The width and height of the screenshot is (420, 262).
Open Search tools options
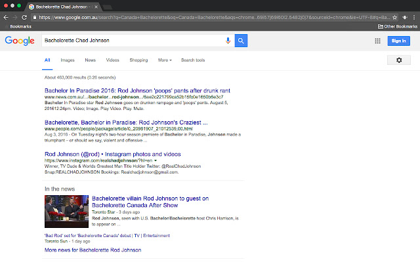coord(193,60)
